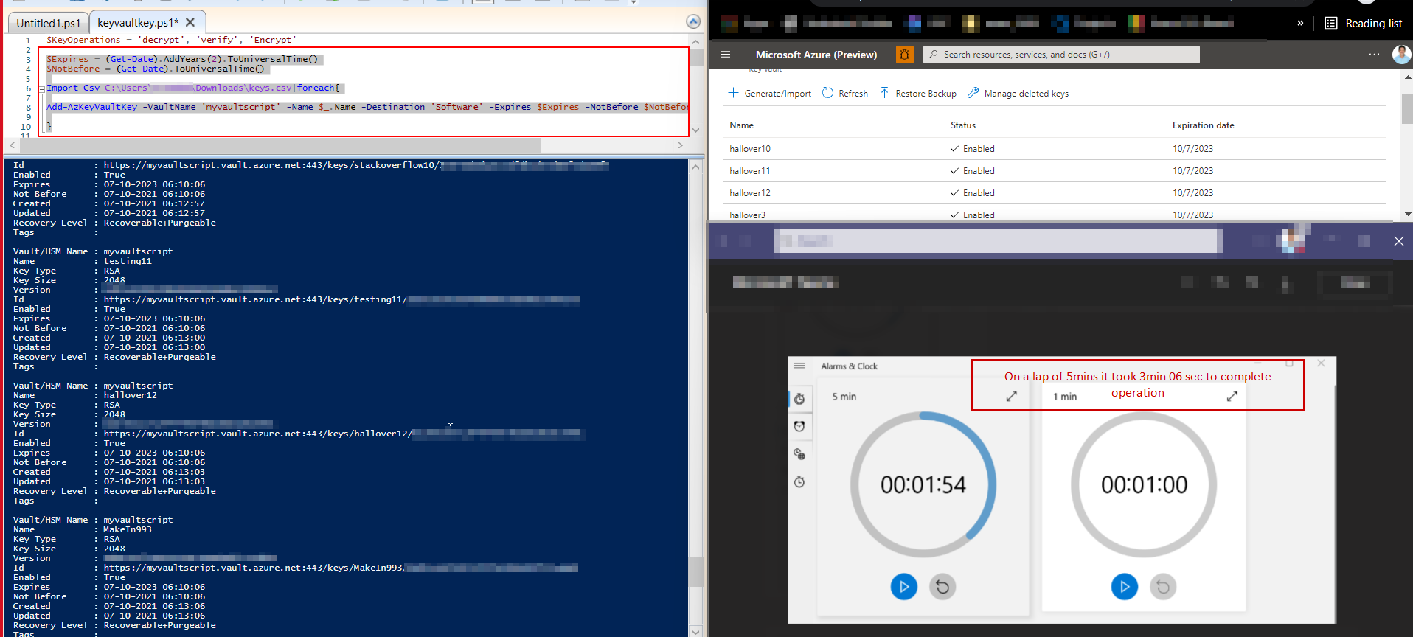The height and width of the screenshot is (637, 1413).
Task: Click the hallover12 name in console output
Action: click(x=131, y=396)
